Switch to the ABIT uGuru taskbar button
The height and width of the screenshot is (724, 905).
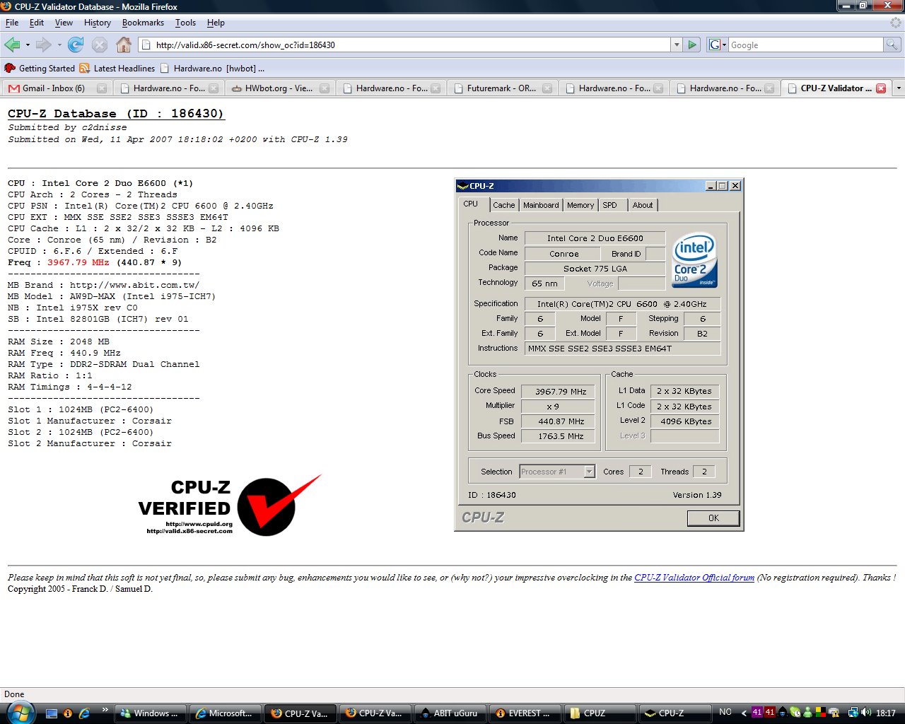[x=451, y=713]
